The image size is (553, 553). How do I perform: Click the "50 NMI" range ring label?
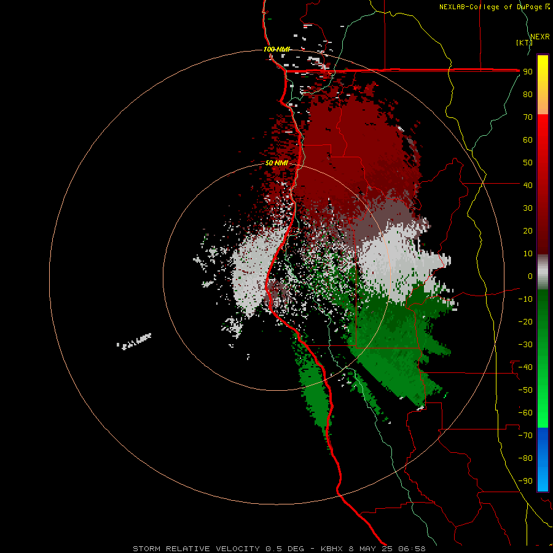coord(276,163)
